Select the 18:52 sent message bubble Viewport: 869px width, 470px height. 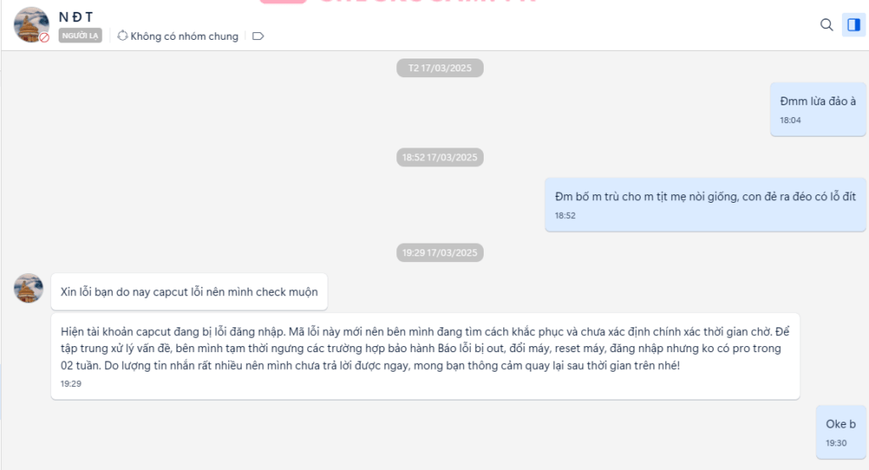point(705,204)
